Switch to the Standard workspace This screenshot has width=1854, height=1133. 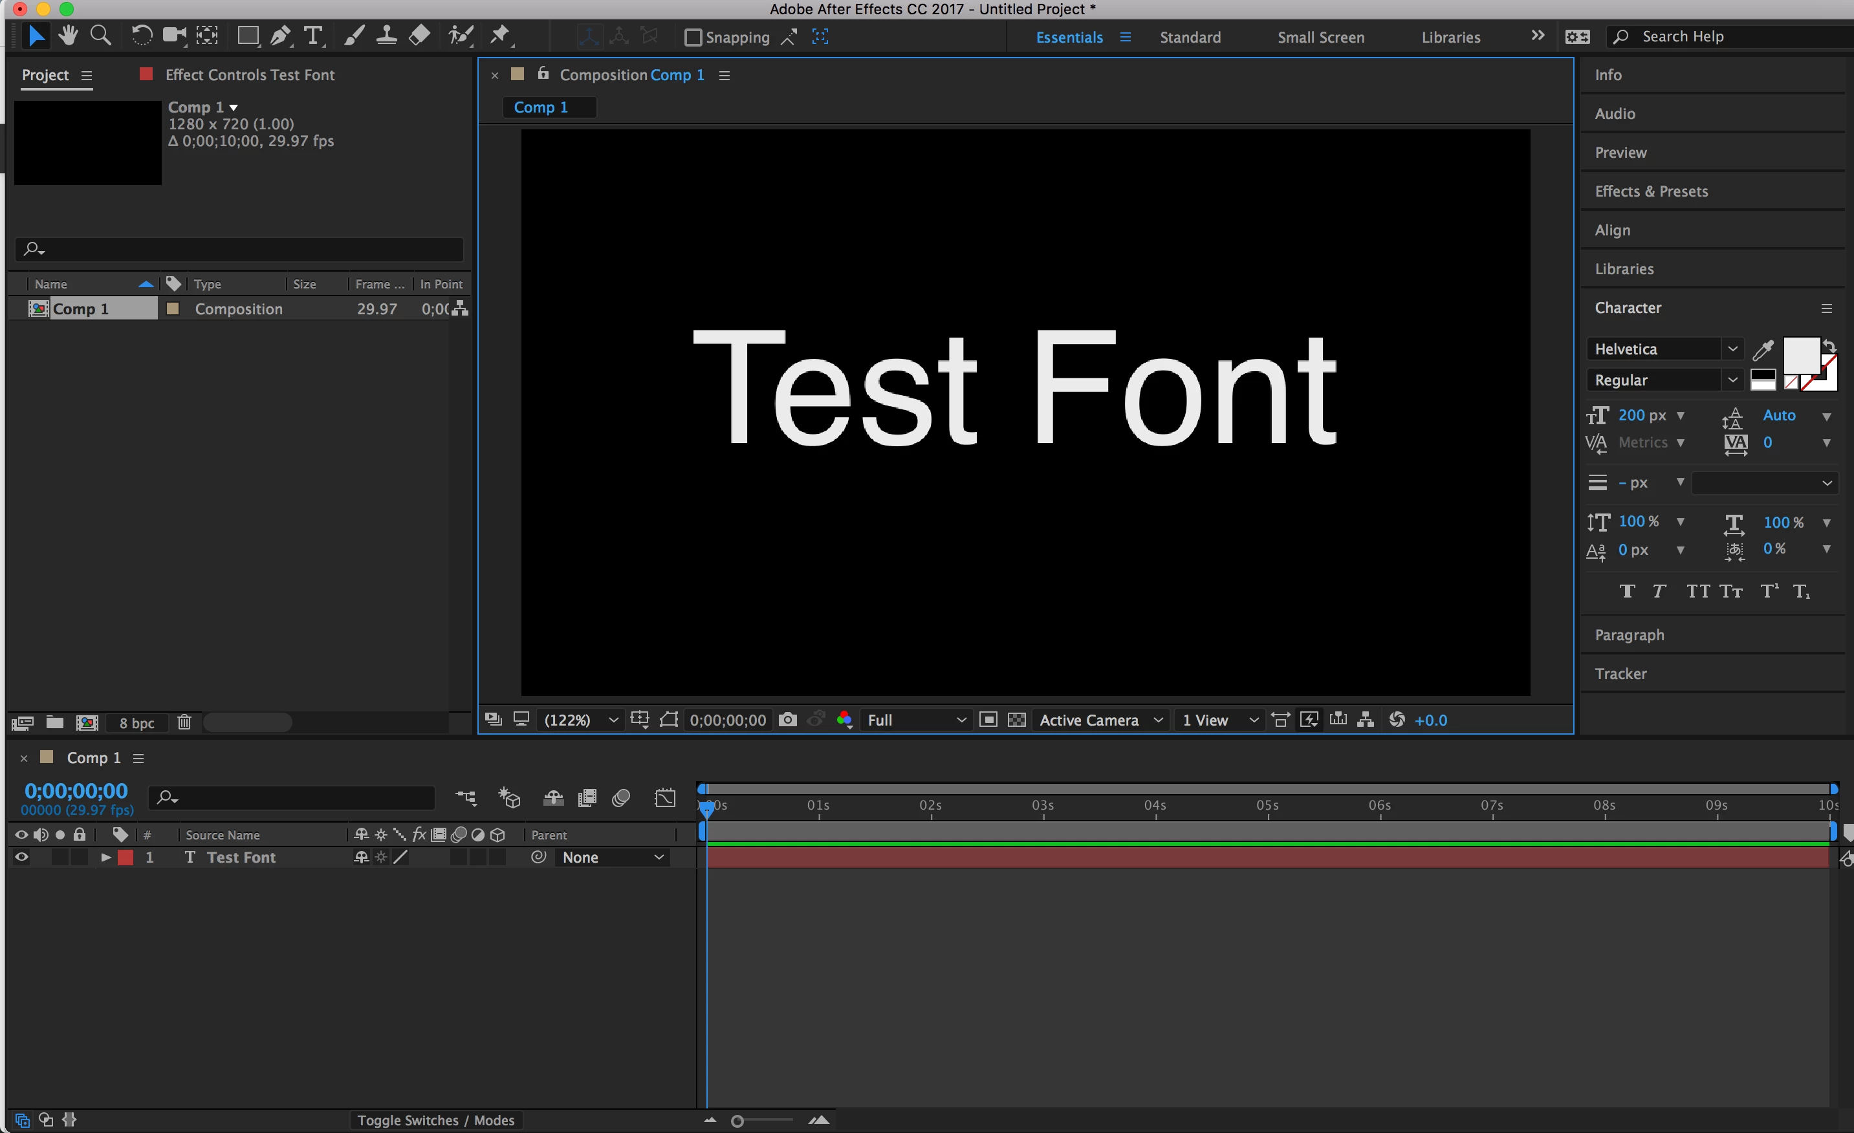click(1190, 37)
